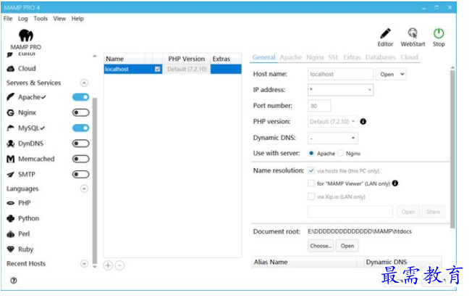This screenshot has width=469, height=298.
Task: Turn on the Nginx toggle switch
Action: click(x=81, y=112)
